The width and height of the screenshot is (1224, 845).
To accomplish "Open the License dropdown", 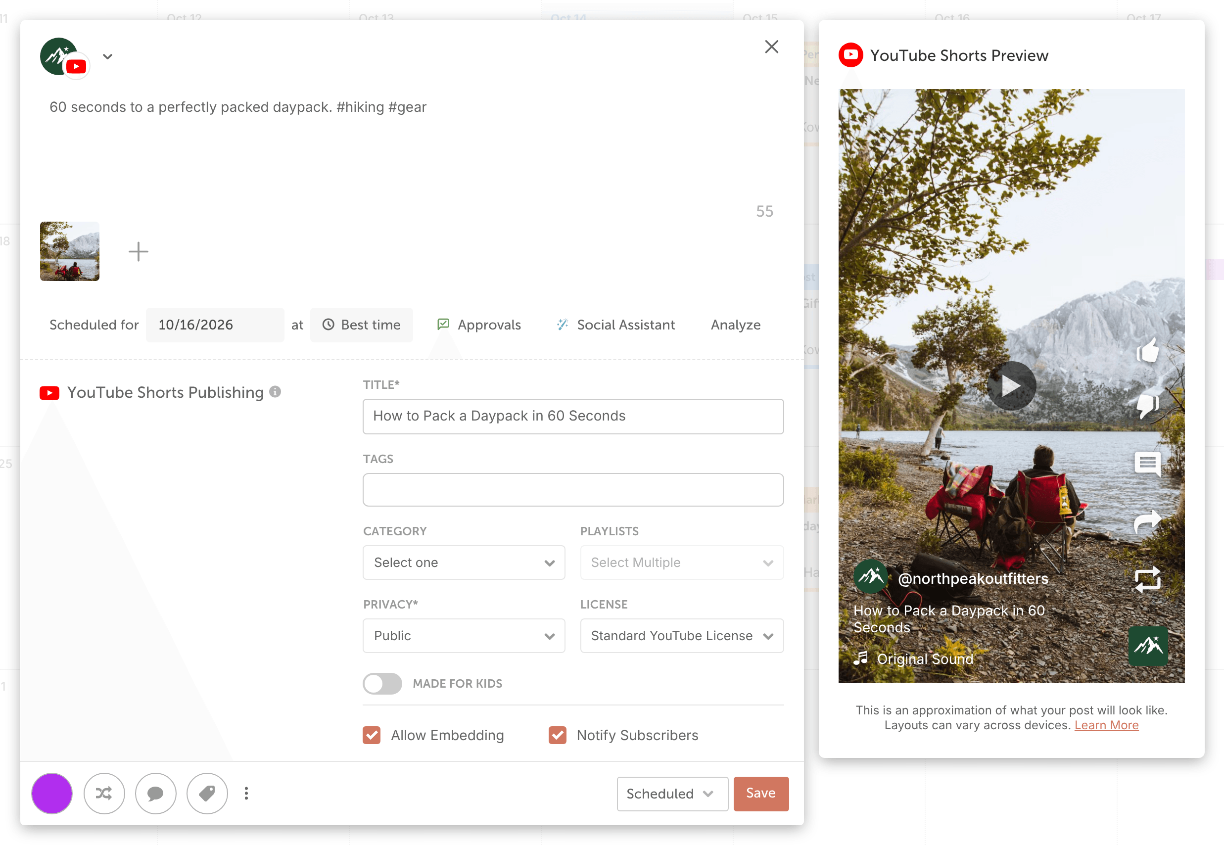I will coord(681,635).
